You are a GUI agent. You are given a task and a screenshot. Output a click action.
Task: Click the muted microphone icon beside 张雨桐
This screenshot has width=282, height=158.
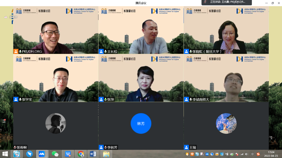[15, 147]
